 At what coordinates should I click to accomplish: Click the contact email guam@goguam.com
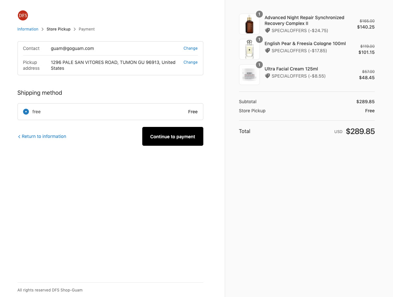[72, 48]
